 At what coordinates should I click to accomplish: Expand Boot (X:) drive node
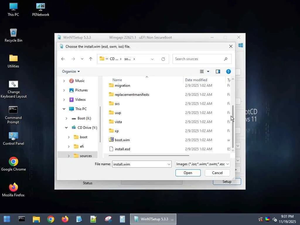(x=67, y=118)
